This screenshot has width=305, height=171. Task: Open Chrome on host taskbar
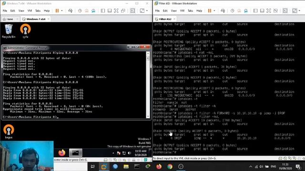tap(170, 166)
